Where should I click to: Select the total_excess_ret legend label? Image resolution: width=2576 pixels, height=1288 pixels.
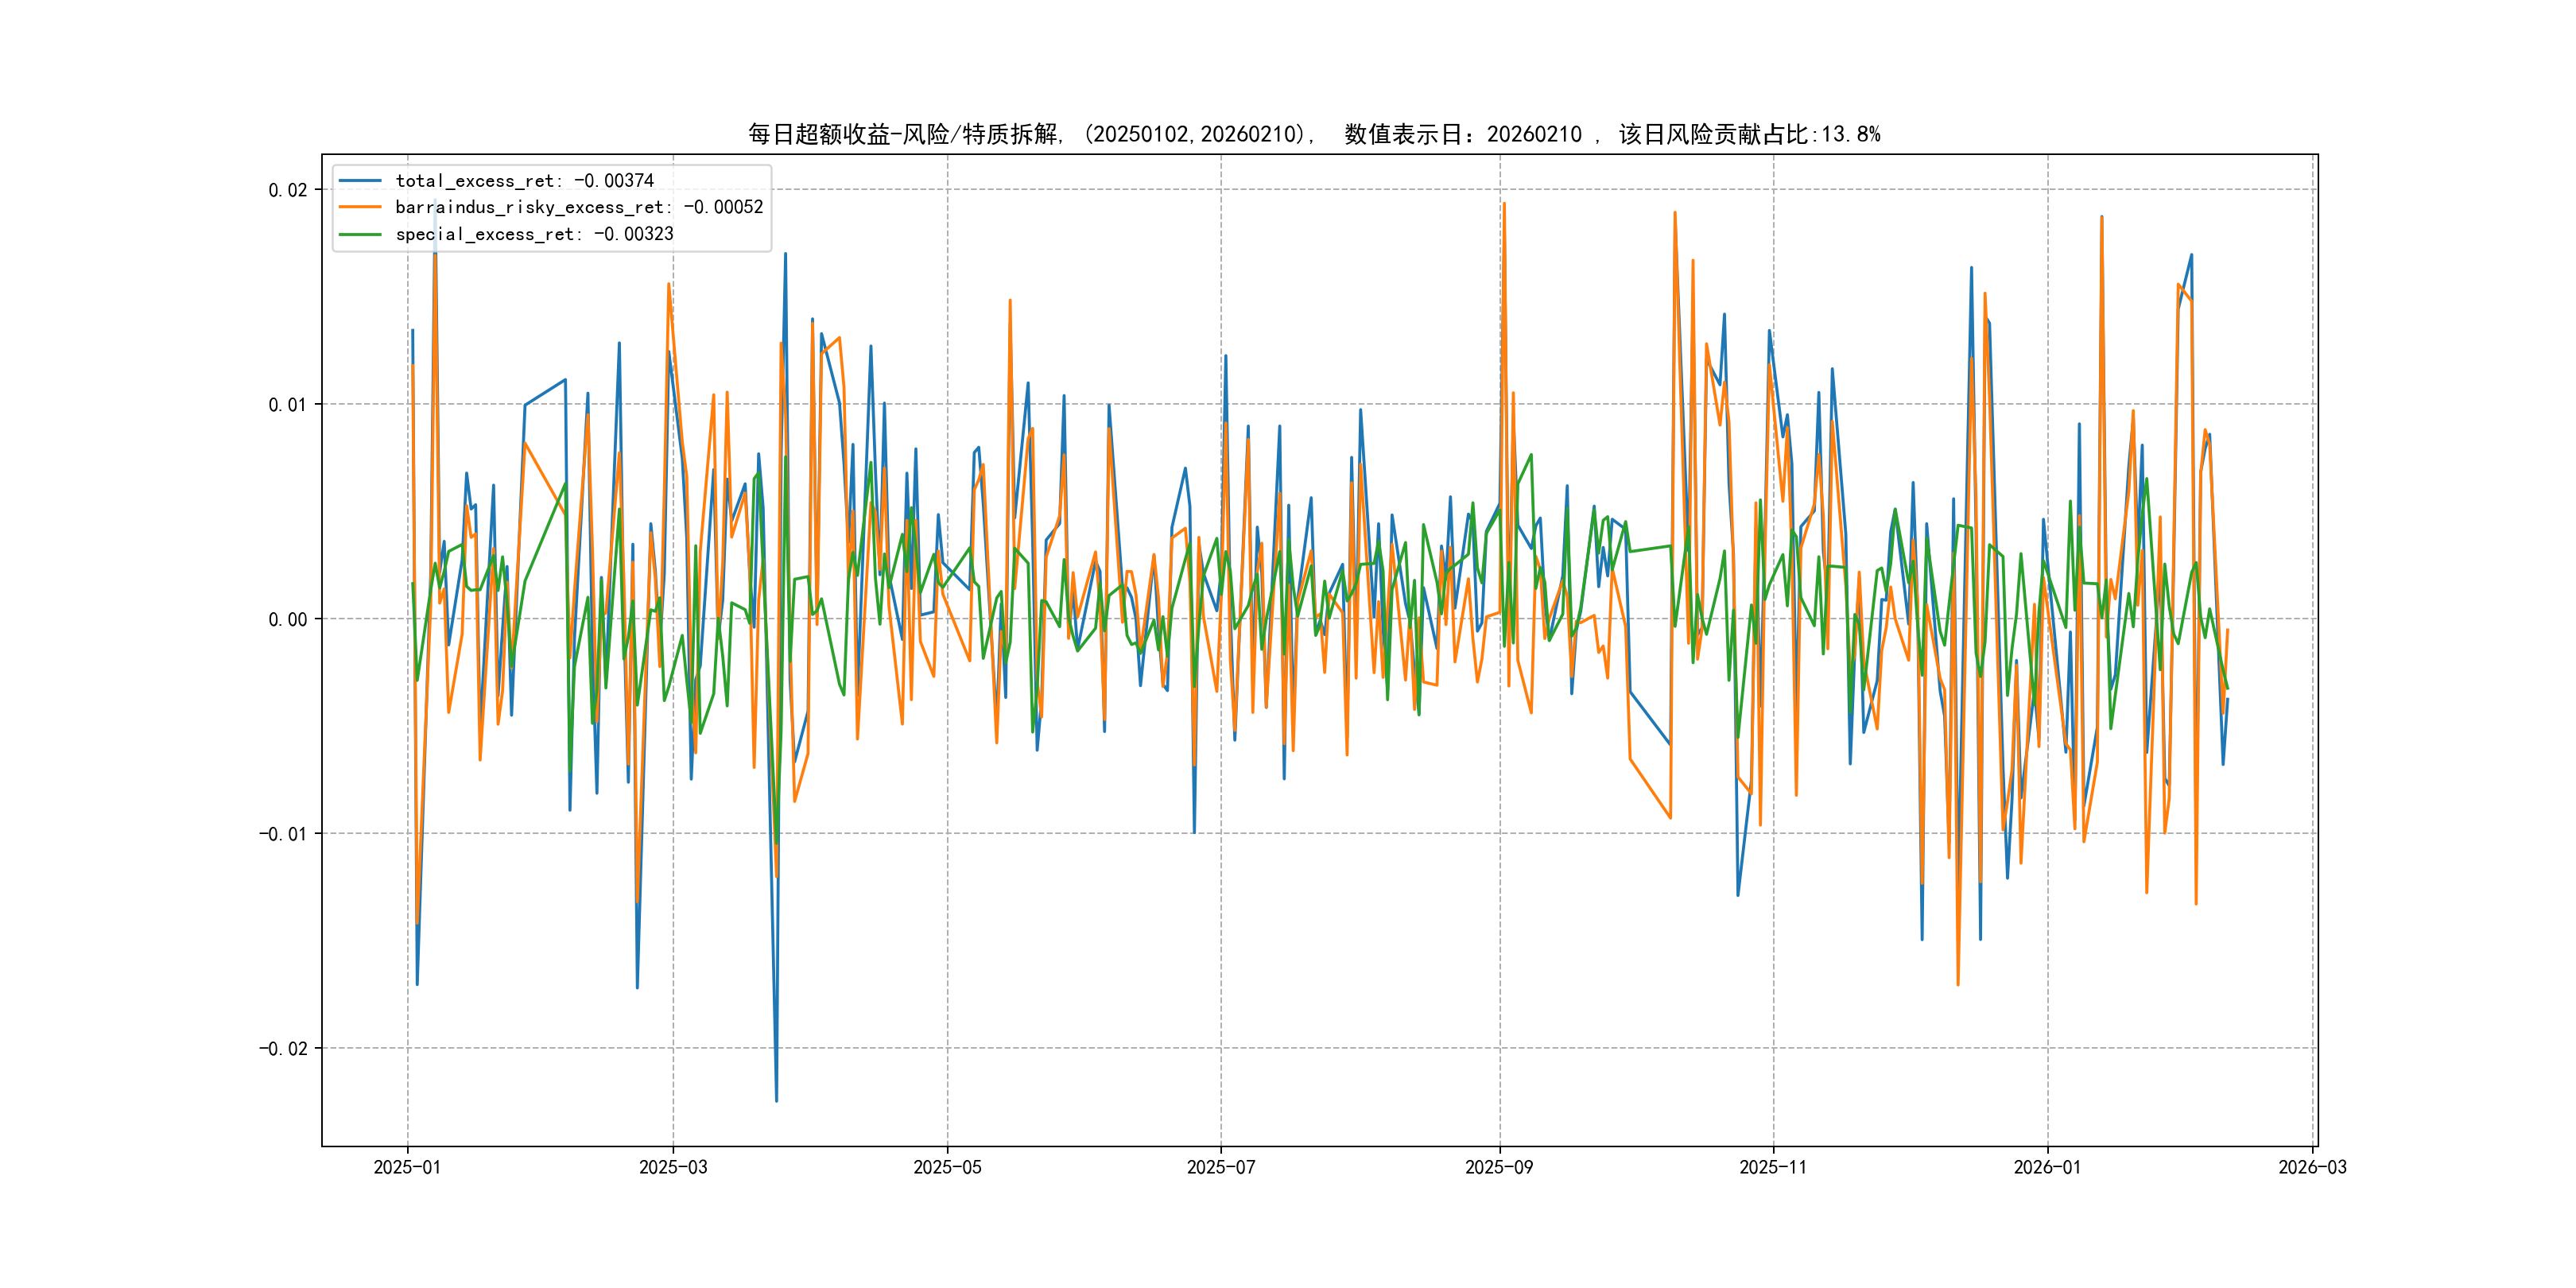tap(524, 181)
